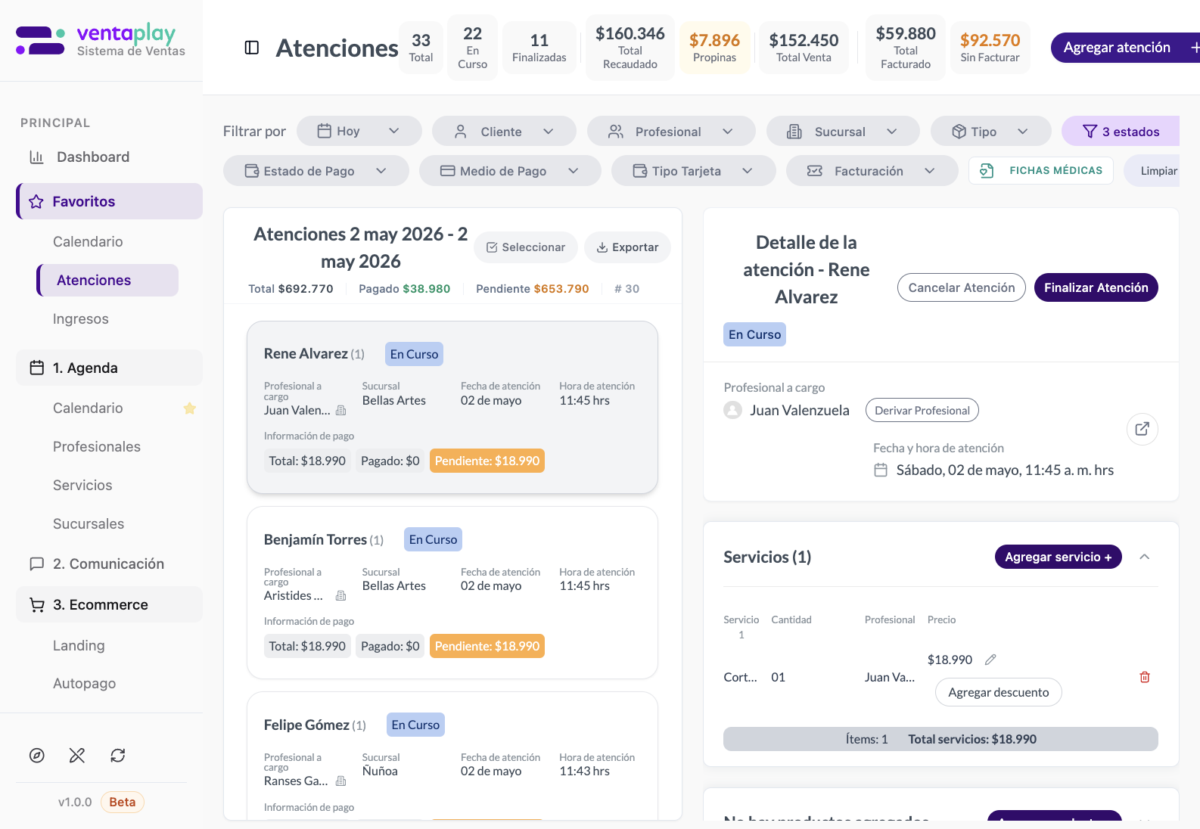Open Calendario under Favoritos

click(88, 241)
